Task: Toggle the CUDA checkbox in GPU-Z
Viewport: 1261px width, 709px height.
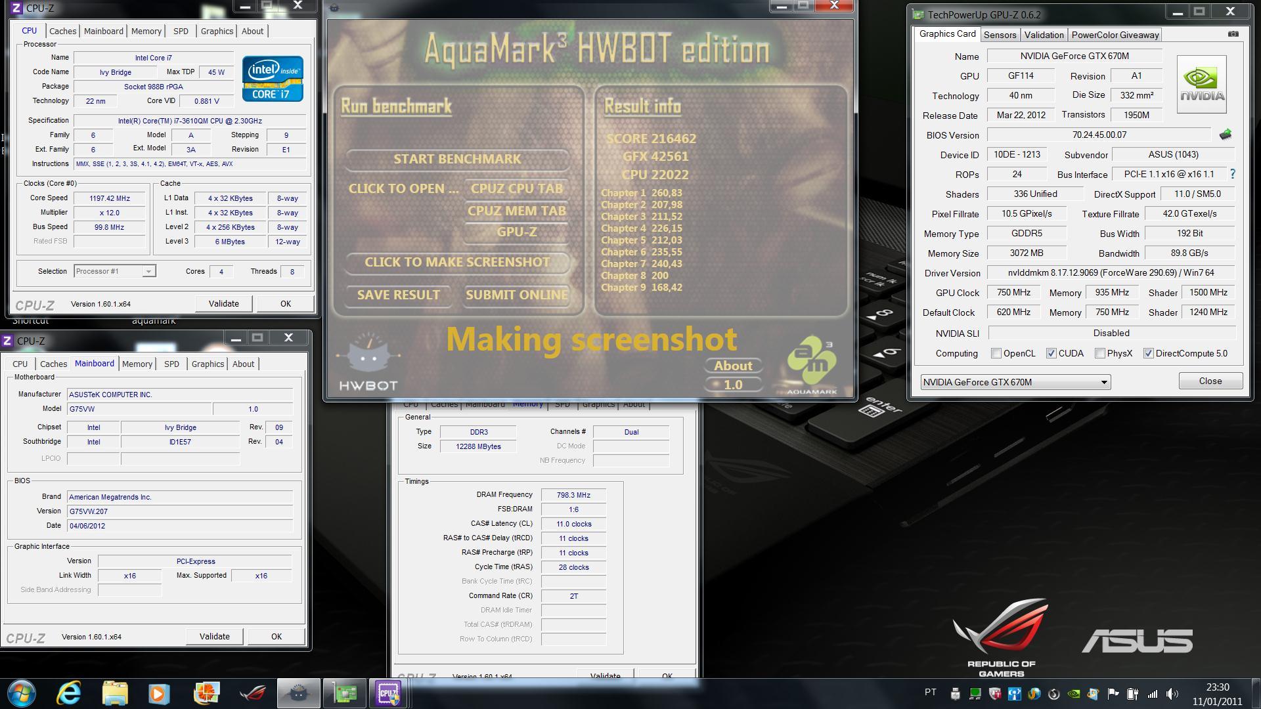Action: (x=1051, y=353)
